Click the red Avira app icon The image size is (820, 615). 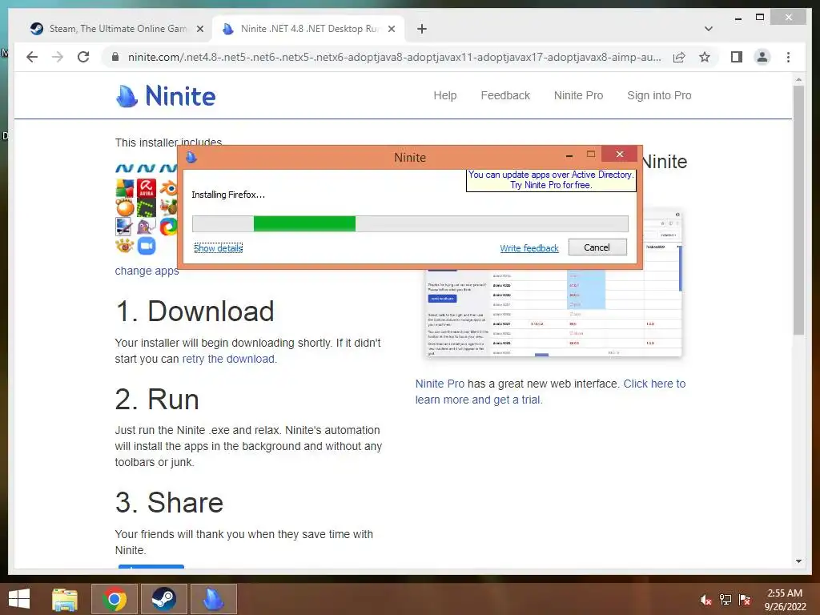tap(147, 187)
